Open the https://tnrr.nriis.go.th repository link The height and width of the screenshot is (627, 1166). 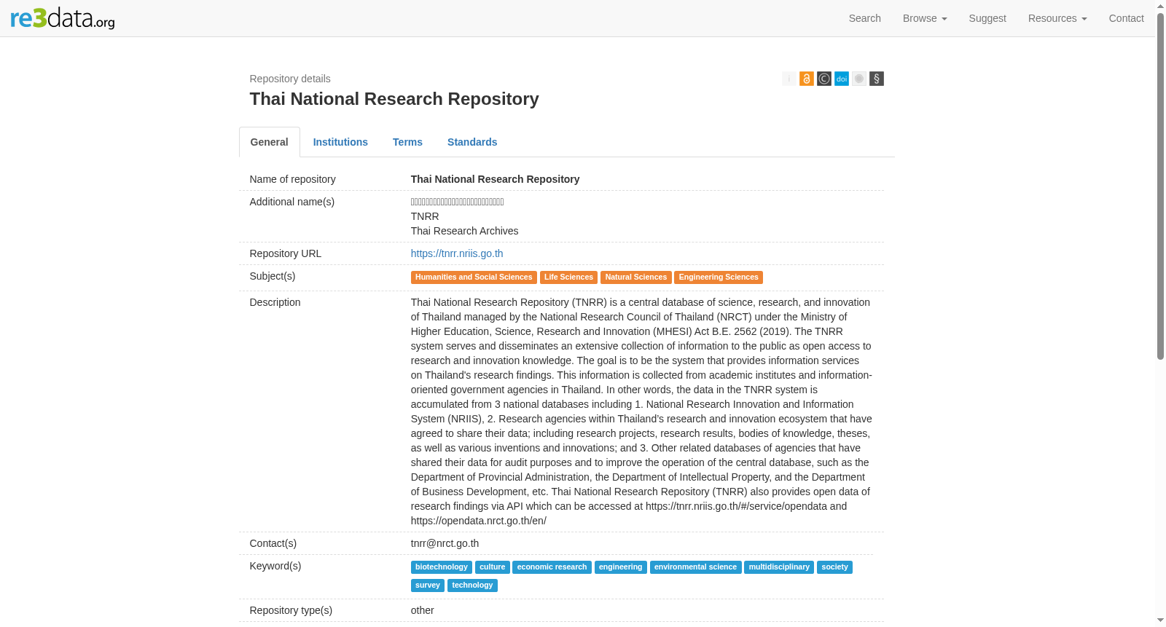[457, 253]
